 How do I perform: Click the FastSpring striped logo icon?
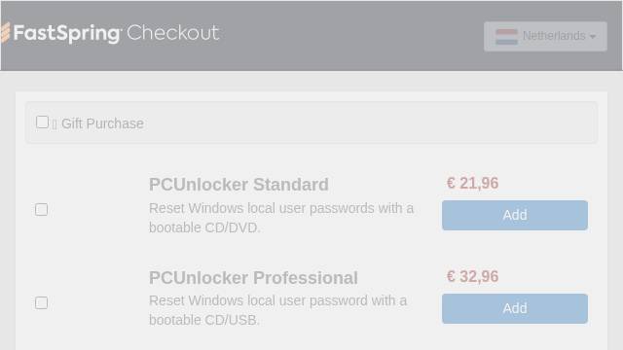[5, 32]
